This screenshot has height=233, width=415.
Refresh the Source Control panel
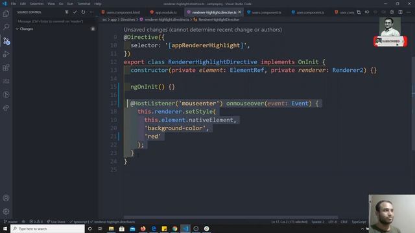click(x=83, y=12)
